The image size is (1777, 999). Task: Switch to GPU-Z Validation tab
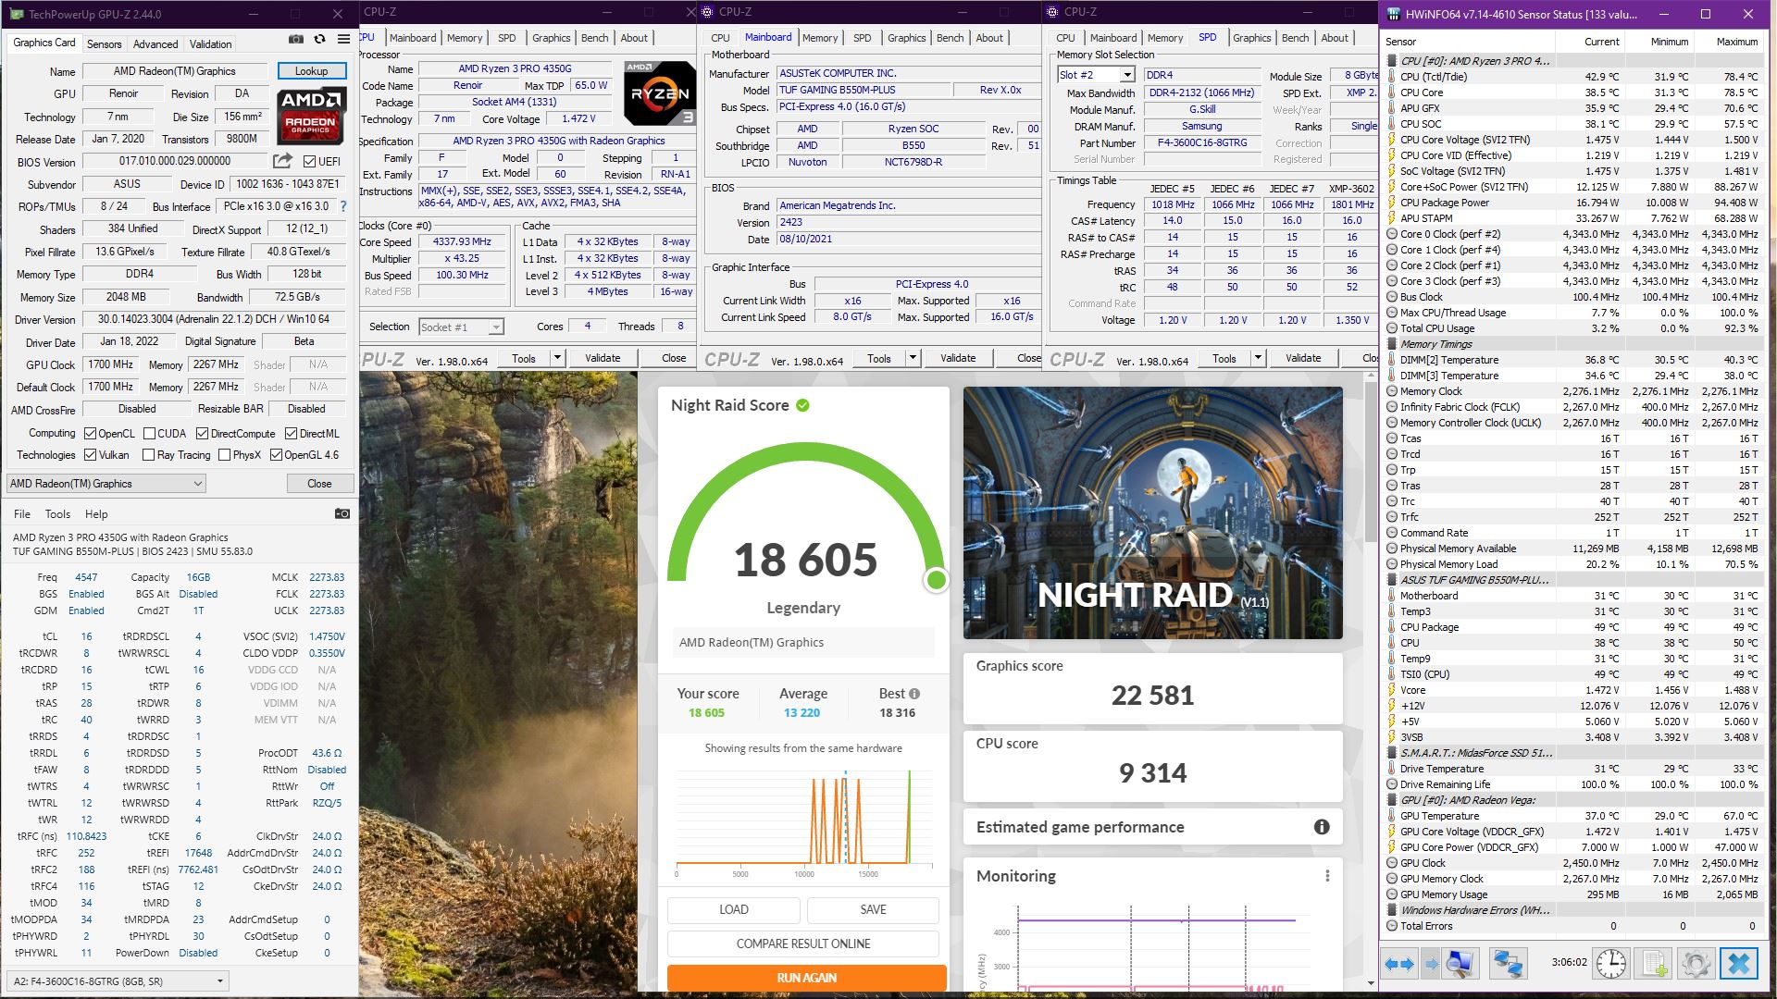coord(211,43)
